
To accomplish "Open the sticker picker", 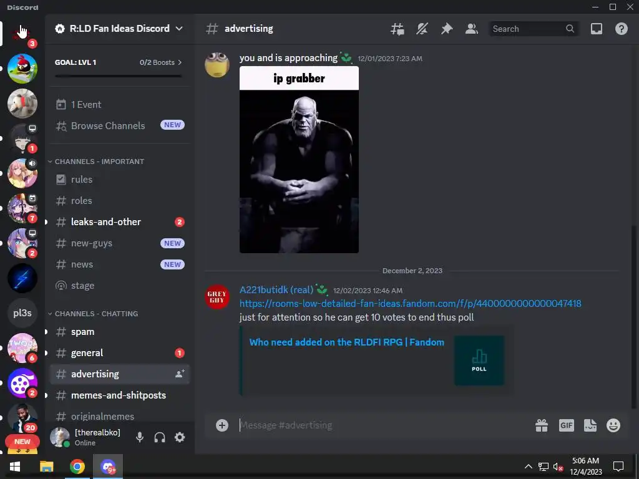I will pos(590,425).
